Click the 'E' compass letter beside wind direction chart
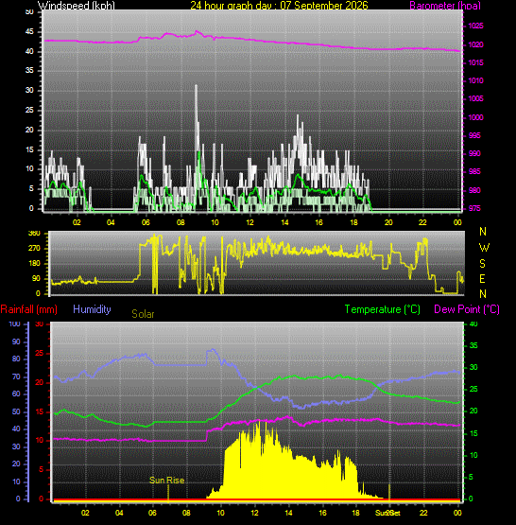Image resolution: width=516 pixels, height=525 pixels. (x=482, y=278)
